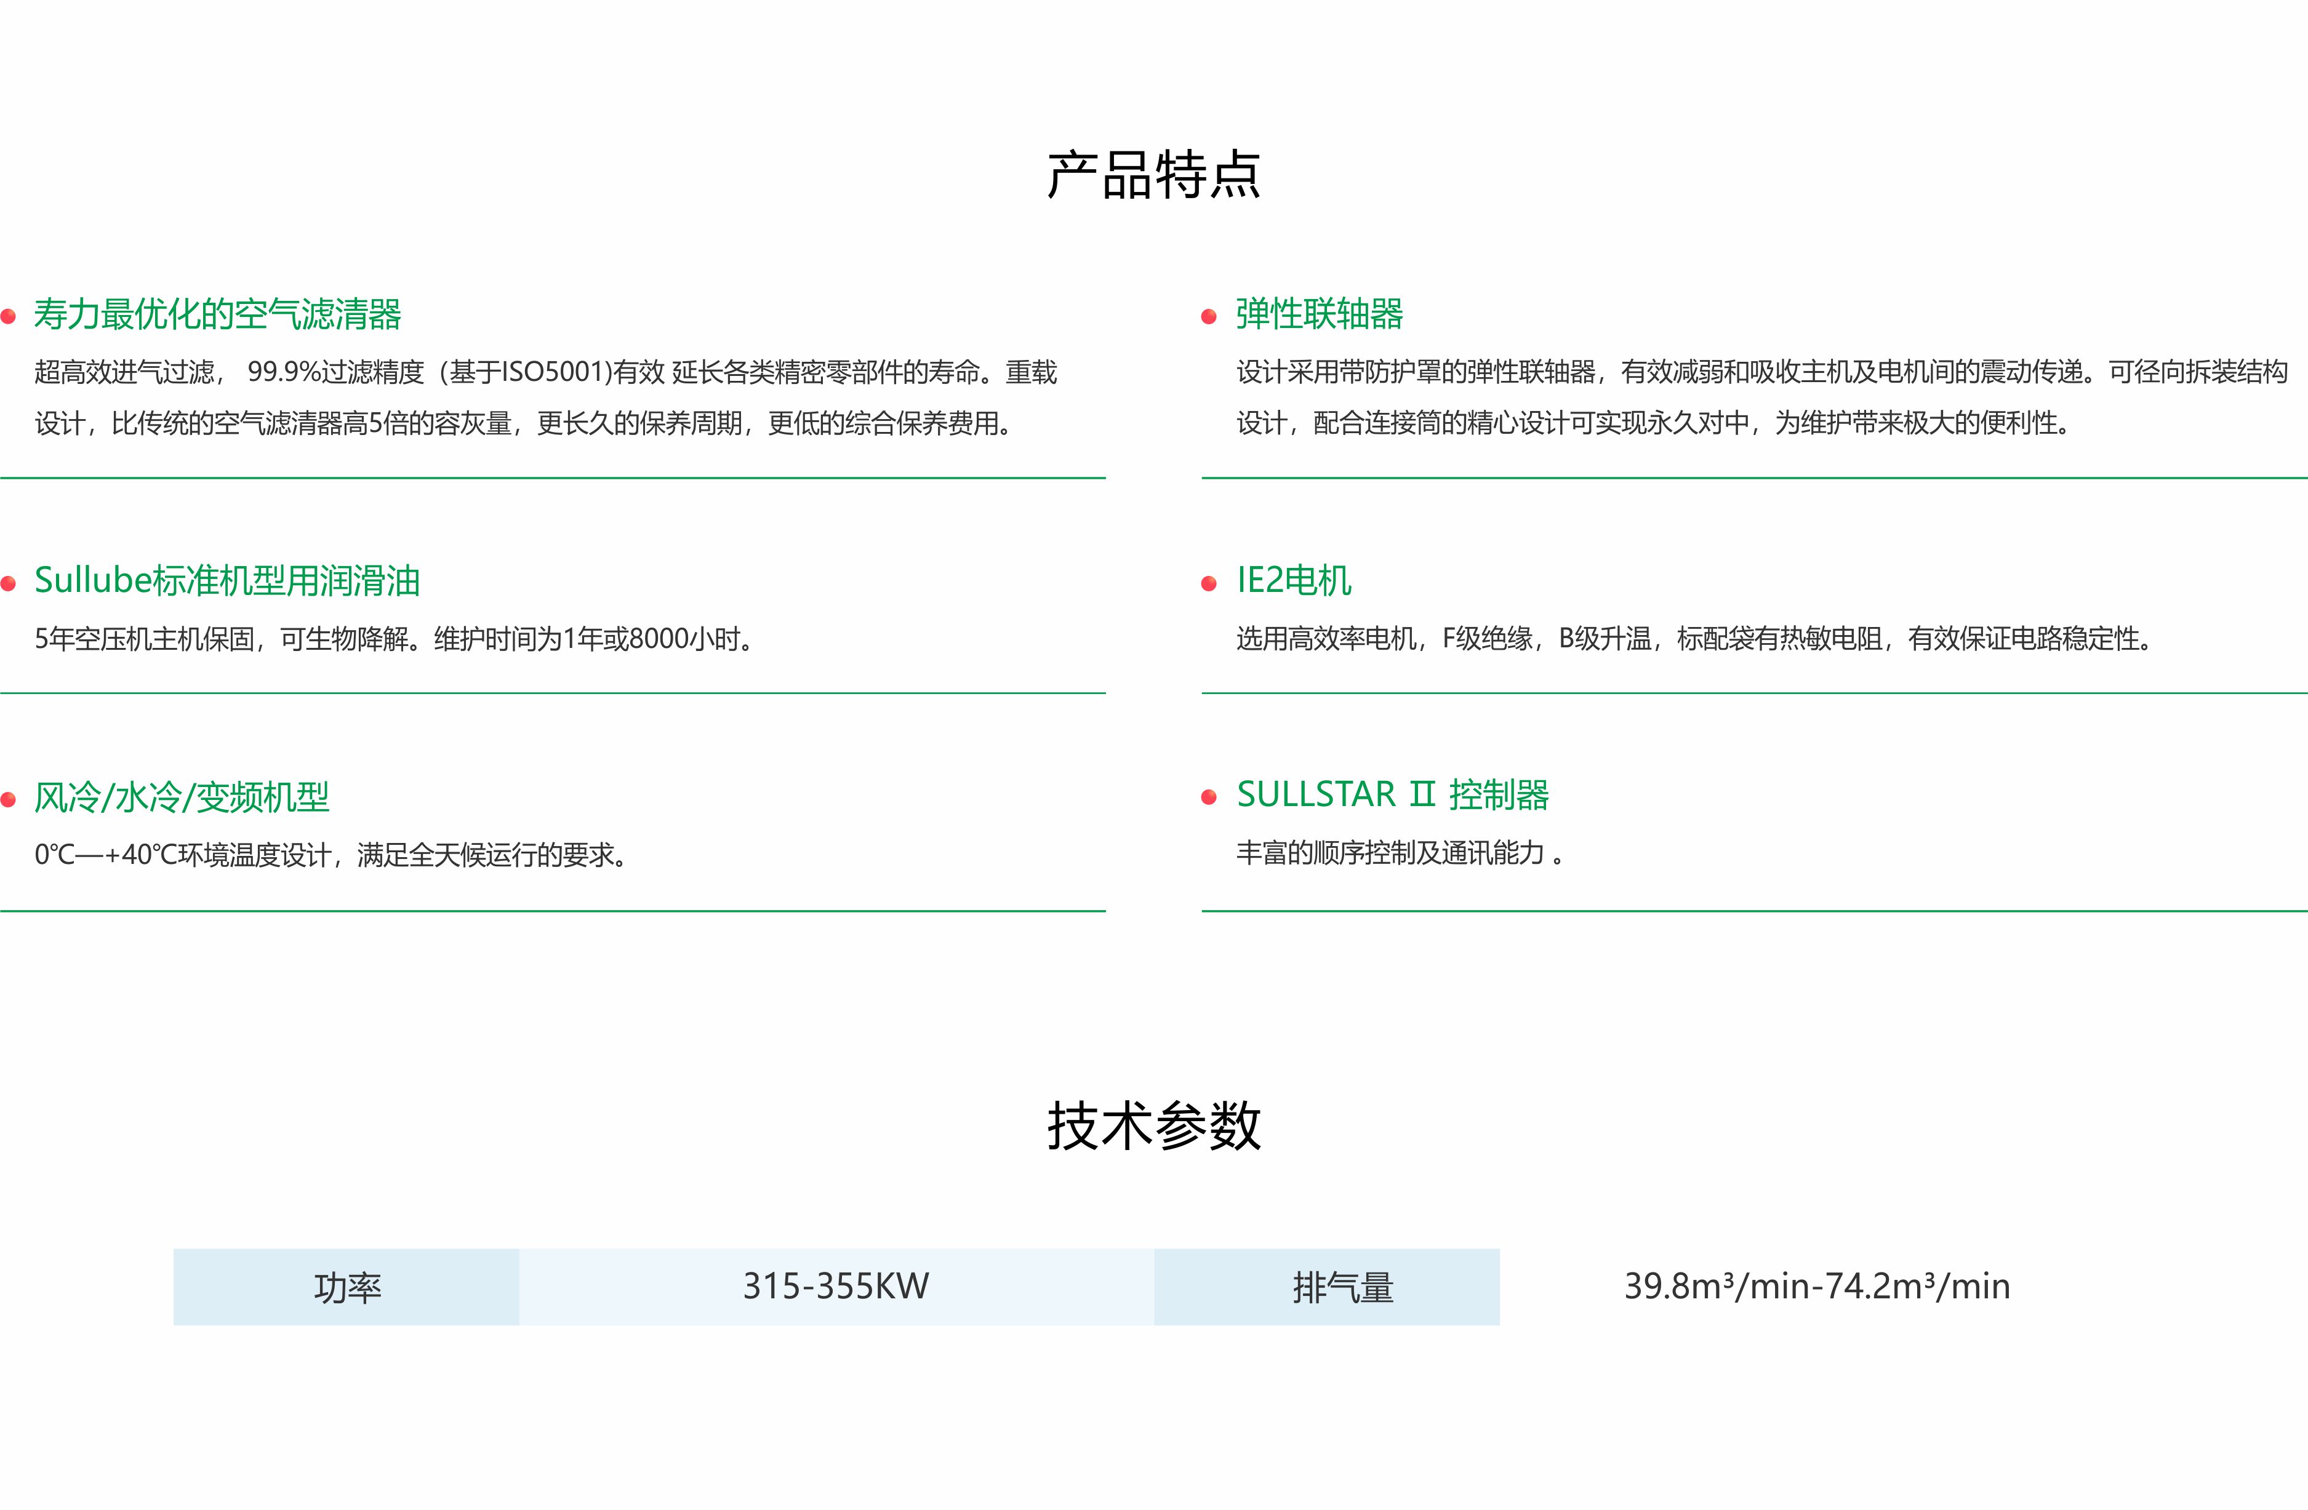
Task: Click the 功率 table header cell
Action: (x=346, y=1287)
